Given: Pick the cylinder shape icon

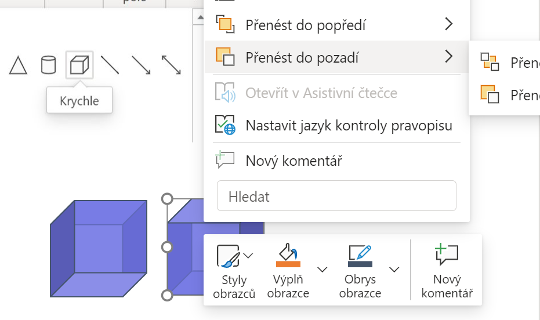Looking at the screenshot, I should [49, 65].
